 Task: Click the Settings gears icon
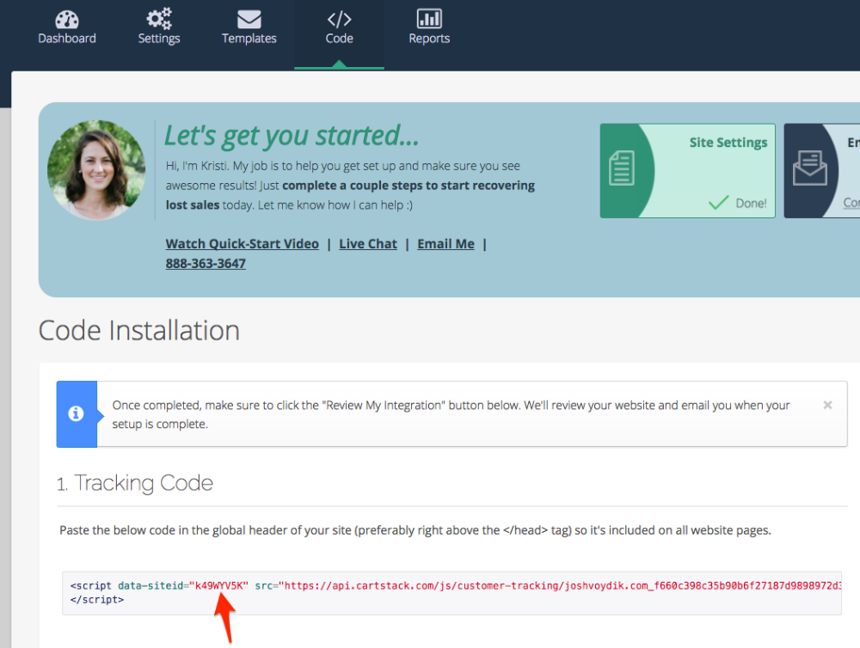click(159, 19)
